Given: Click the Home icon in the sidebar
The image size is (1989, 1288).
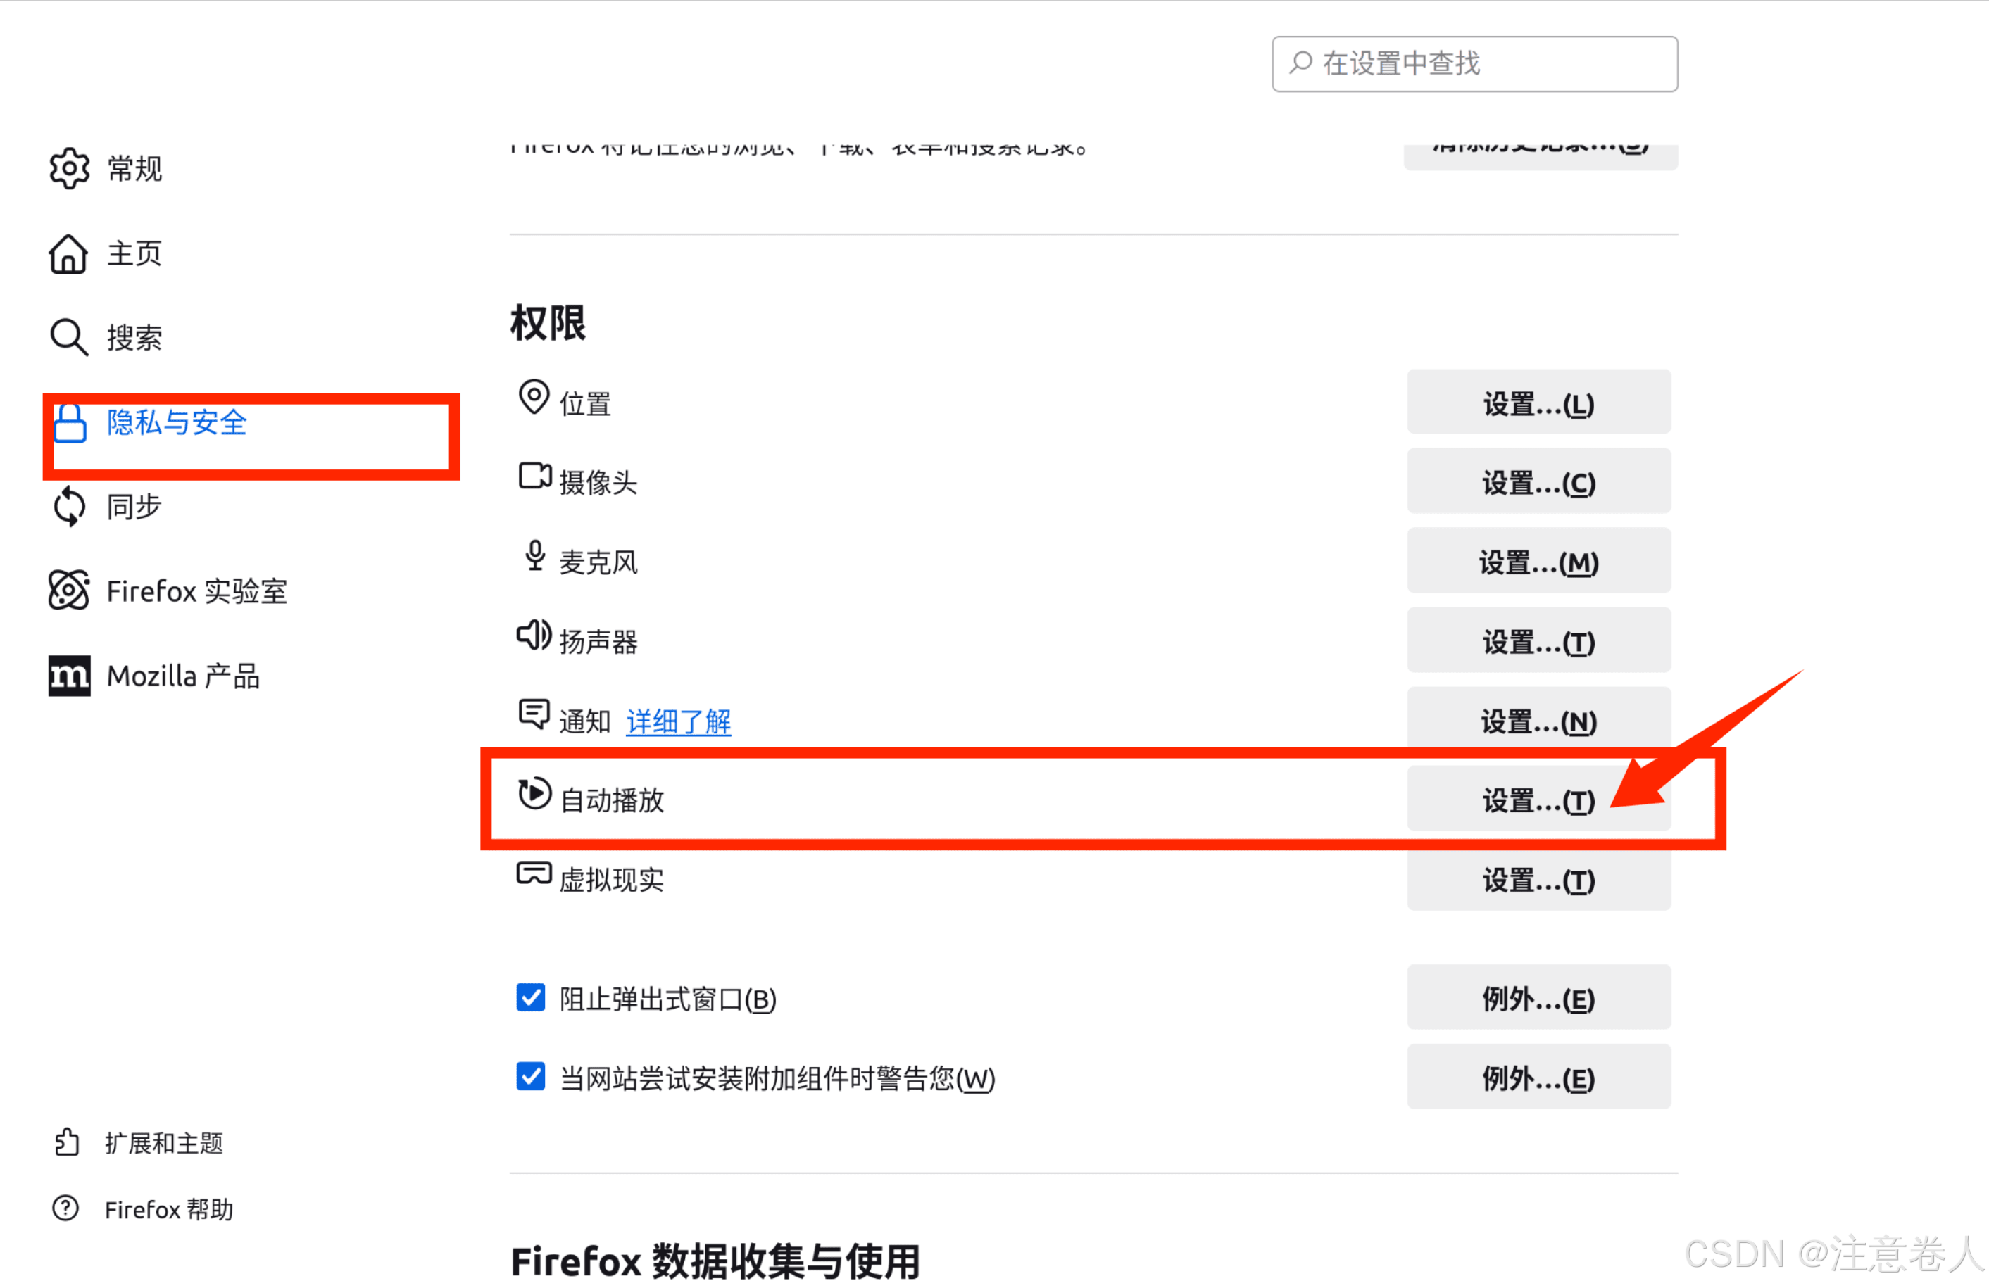Looking at the screenshot, I should pyautogui.click(x=68, y=254).
